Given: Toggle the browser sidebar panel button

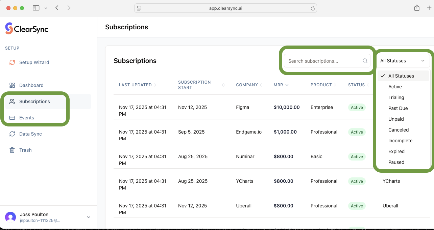Looking at the screenshot, I should click(x=36, y=8).
